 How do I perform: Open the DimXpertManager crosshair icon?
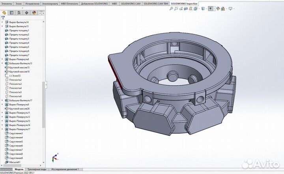tap(26, 12)
